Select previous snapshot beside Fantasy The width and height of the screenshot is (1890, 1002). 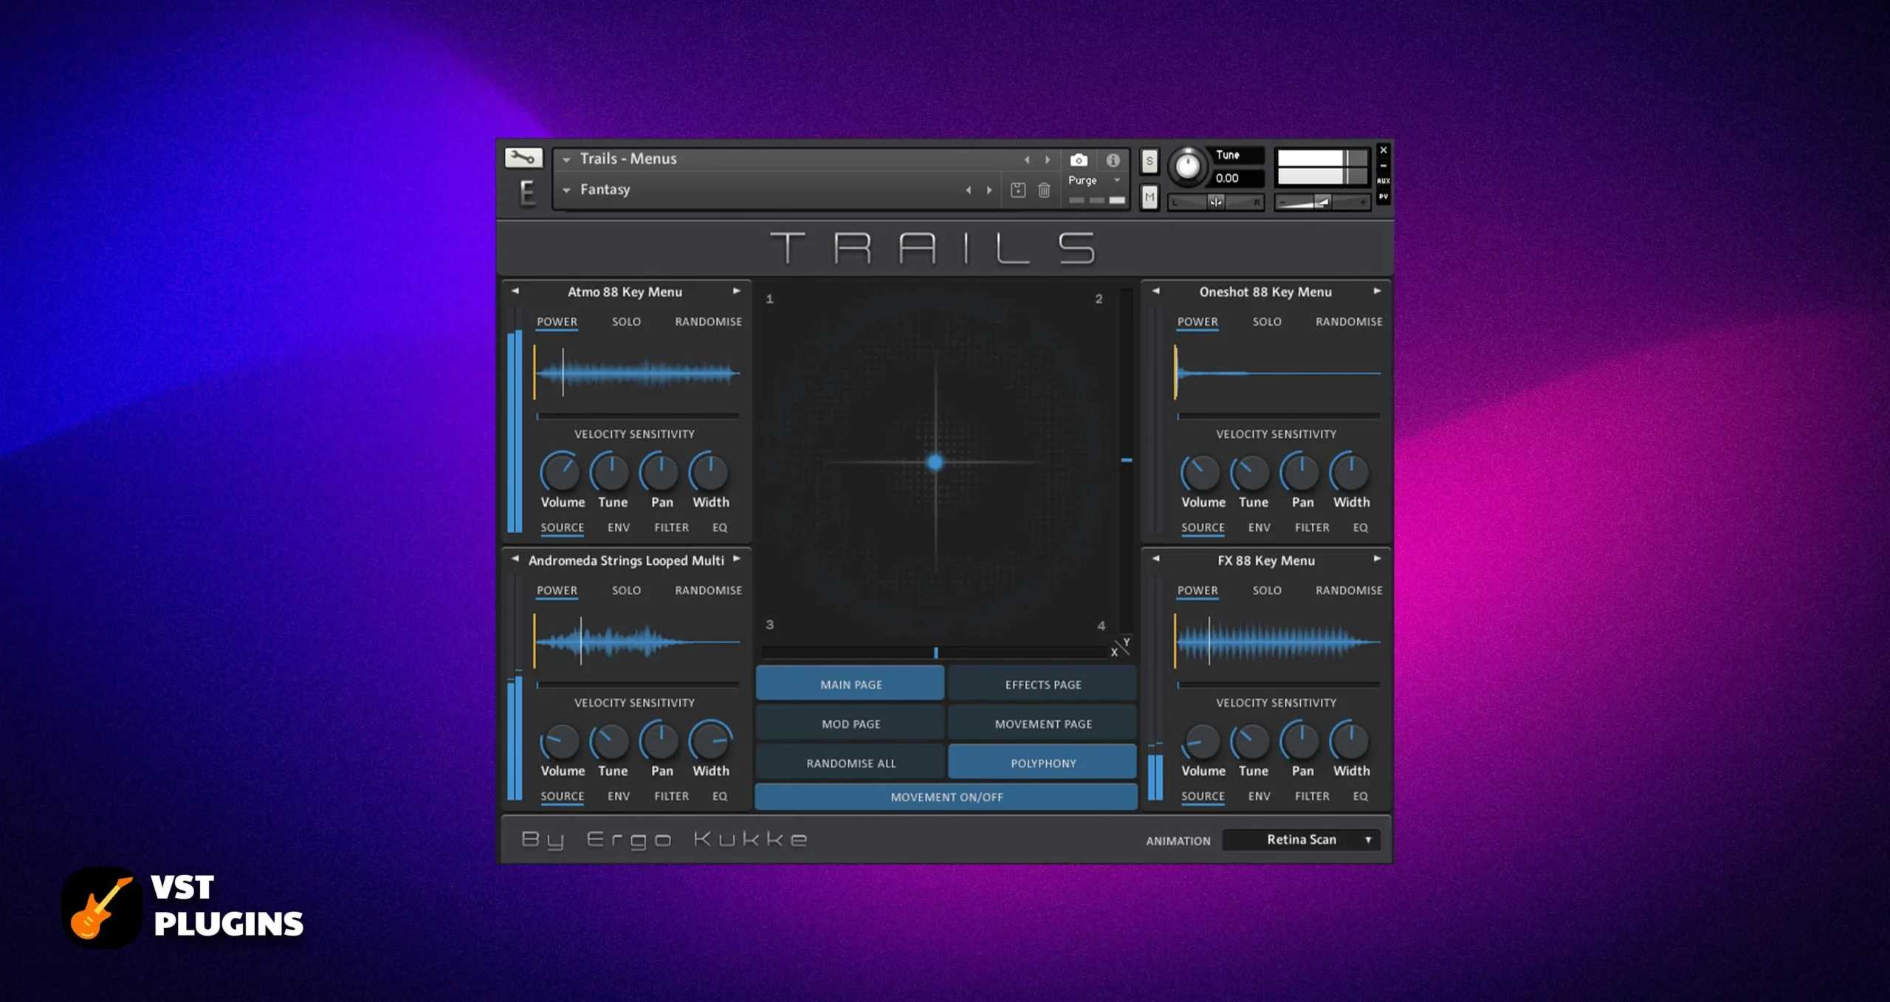[x=969, y=191]
